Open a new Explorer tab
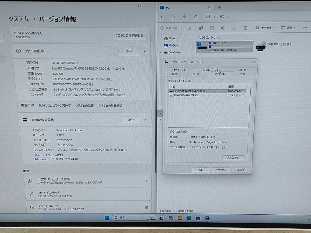The image size is (311, 233). [x=219, y=8]
